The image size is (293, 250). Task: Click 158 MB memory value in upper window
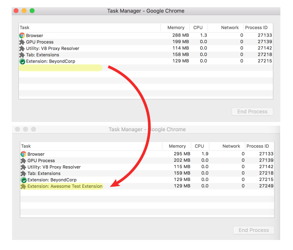(181, 55)
